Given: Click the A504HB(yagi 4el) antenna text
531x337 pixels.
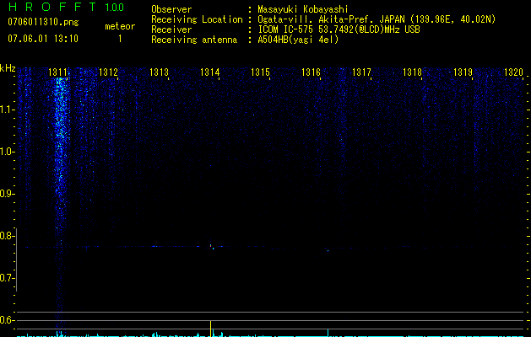Looking at the screenshot, I should click(298, 40).
